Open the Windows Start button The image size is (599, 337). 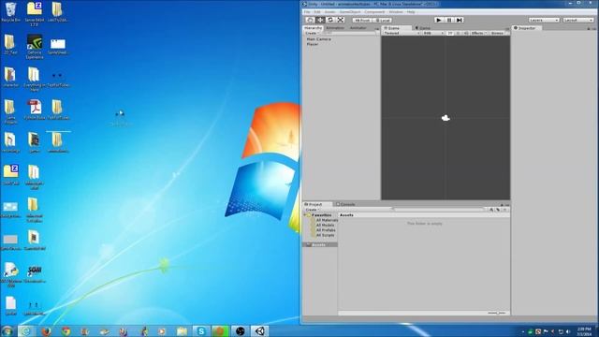[x=7, y=330]
